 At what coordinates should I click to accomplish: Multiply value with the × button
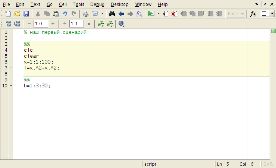89,24
